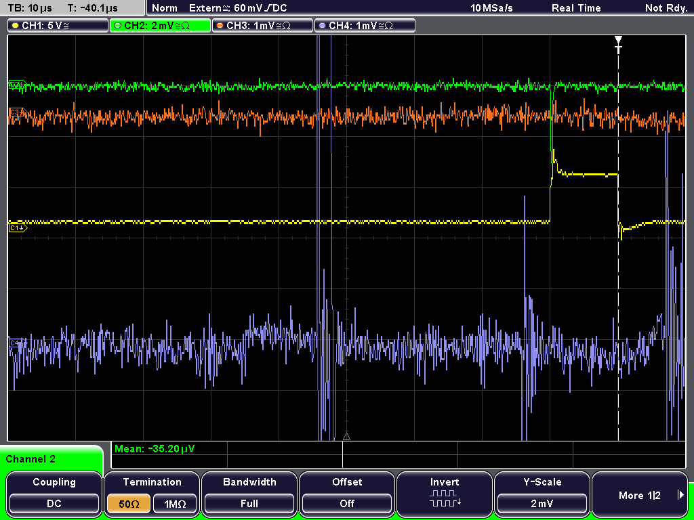This screenshot has height=520, width=694.
Task: Set termination to 1MΩ
Action: (175, 504)
